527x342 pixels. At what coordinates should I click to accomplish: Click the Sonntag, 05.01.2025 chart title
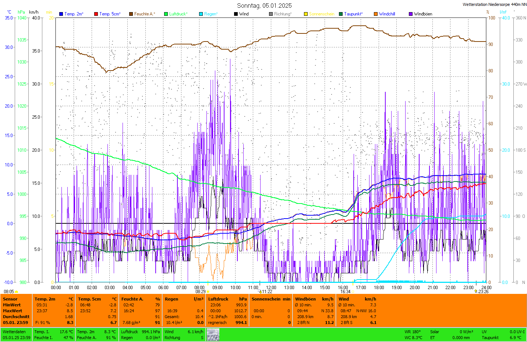point(264,6)
